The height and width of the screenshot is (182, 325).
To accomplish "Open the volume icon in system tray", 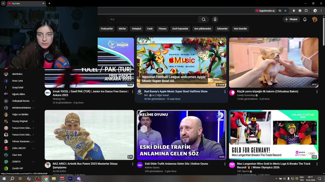I will click(x=284, y=179).
